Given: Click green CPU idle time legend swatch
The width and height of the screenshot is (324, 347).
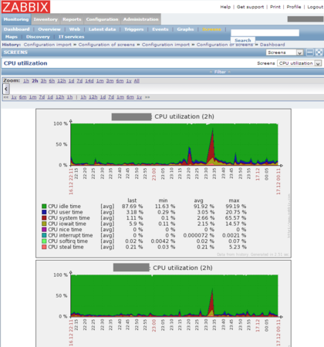Looking at the screenshot, I should pos(44,207).
